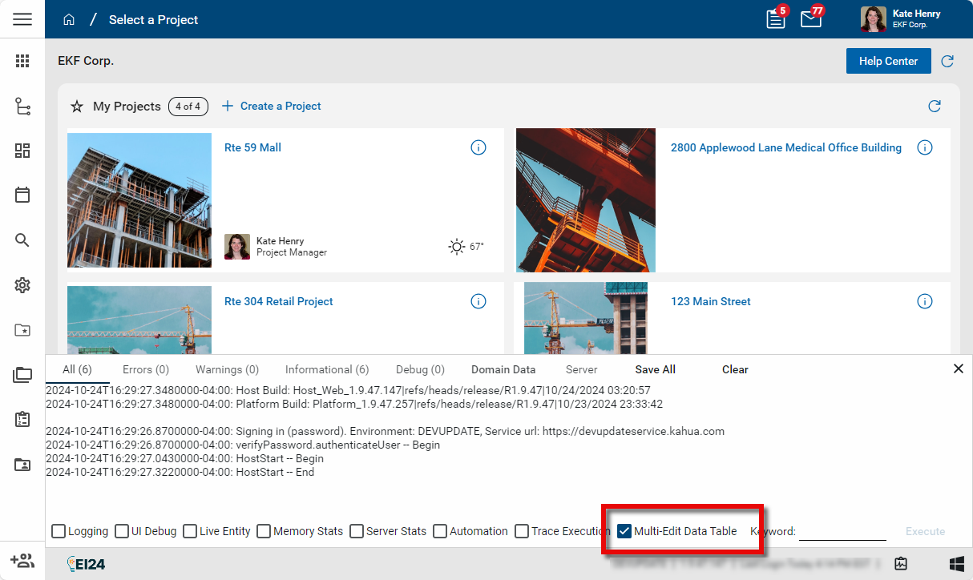Click the add users icon at bottom left
Viewport: 973px width, 580px height.
tap(22, 561)
